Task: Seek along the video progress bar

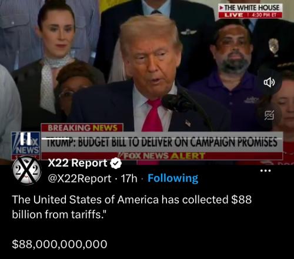Action: click(x=162, y=138)
